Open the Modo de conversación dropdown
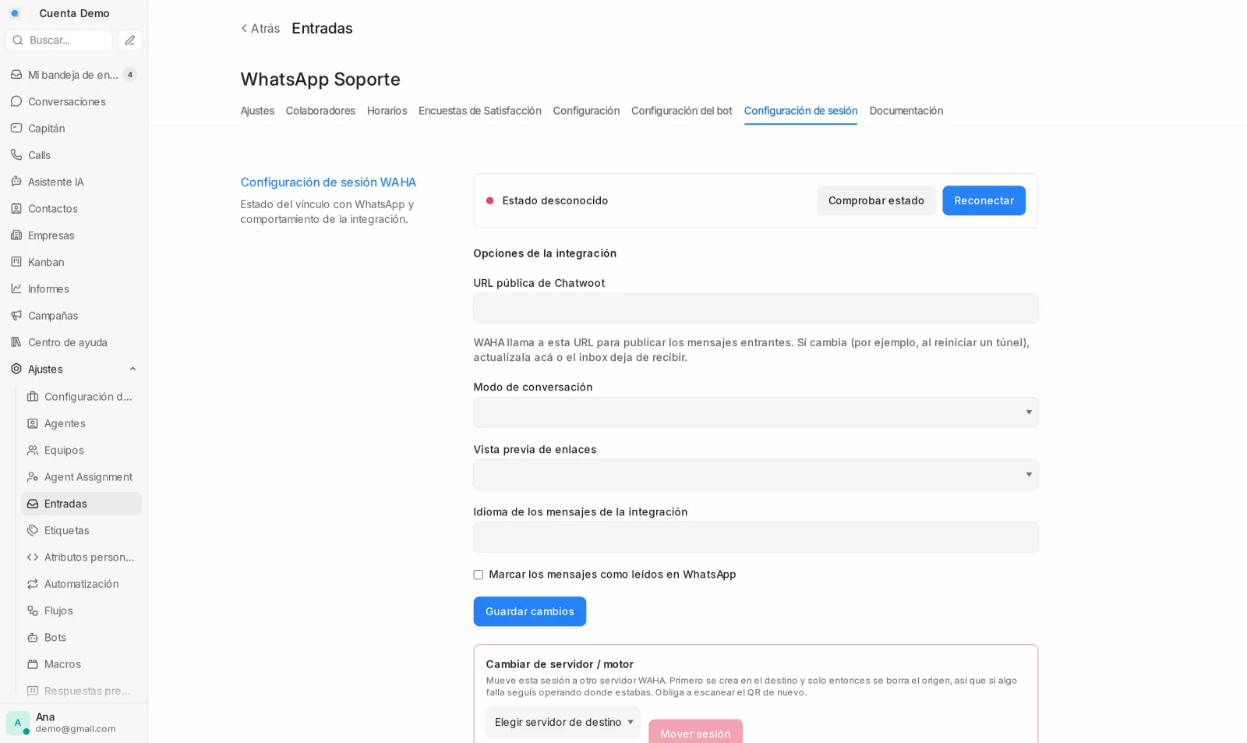Screen dimensions: 1247x743 (755, 412)
